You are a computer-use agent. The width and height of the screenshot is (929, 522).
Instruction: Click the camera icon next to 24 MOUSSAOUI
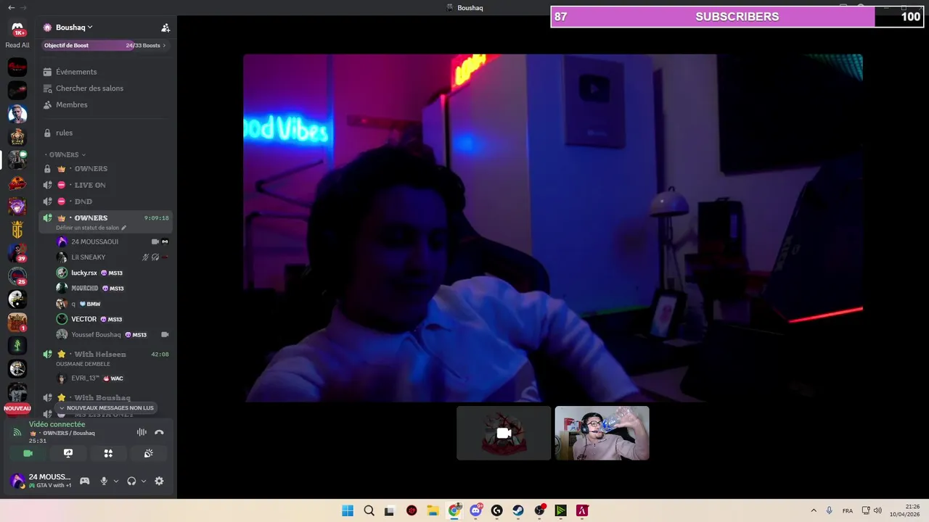pyautogui.click(x=155, y=241)
